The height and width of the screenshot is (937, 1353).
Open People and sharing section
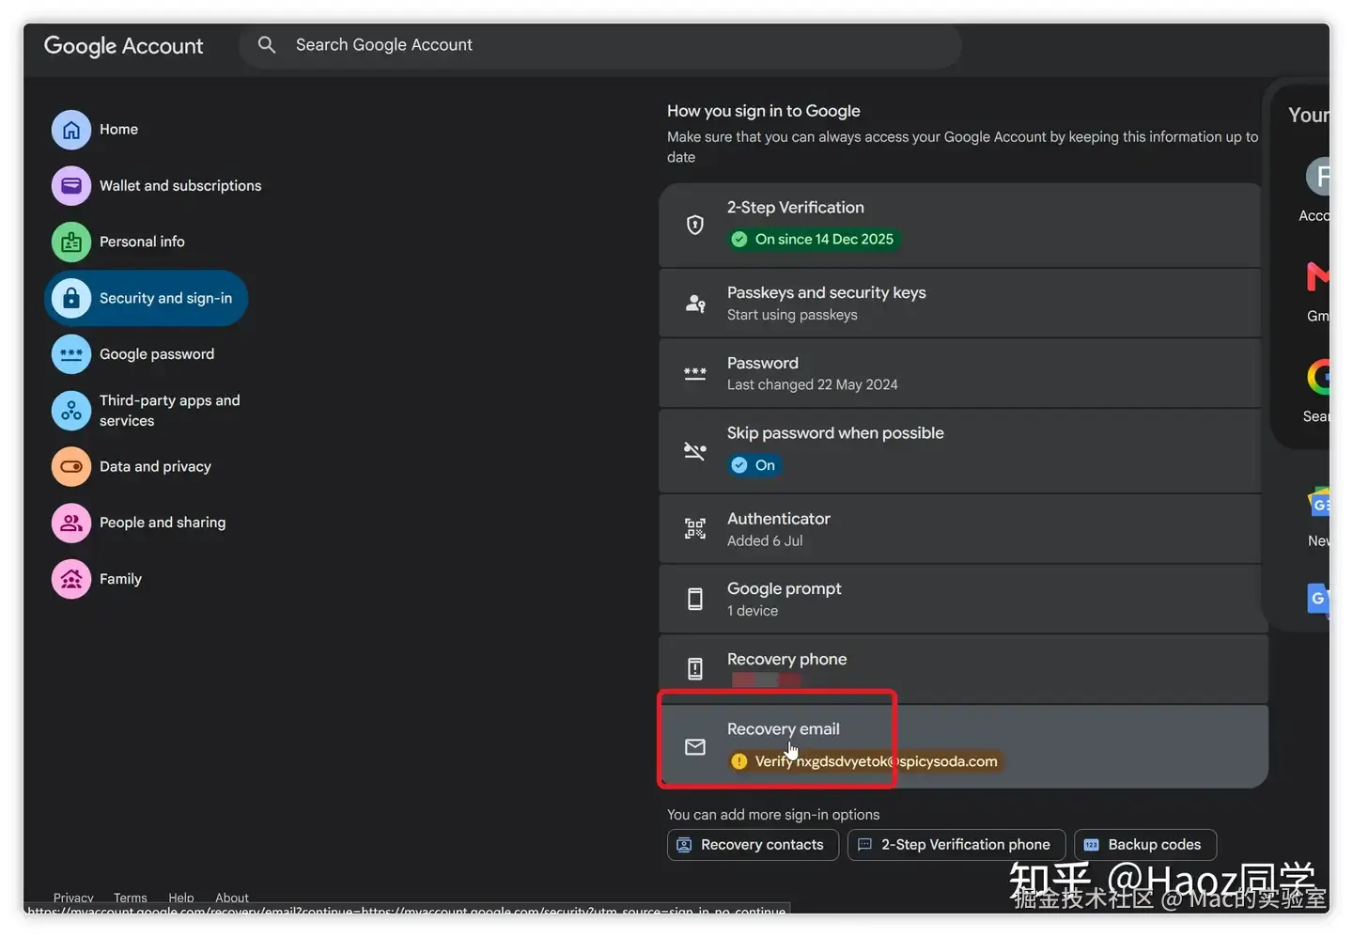[163, 523]
